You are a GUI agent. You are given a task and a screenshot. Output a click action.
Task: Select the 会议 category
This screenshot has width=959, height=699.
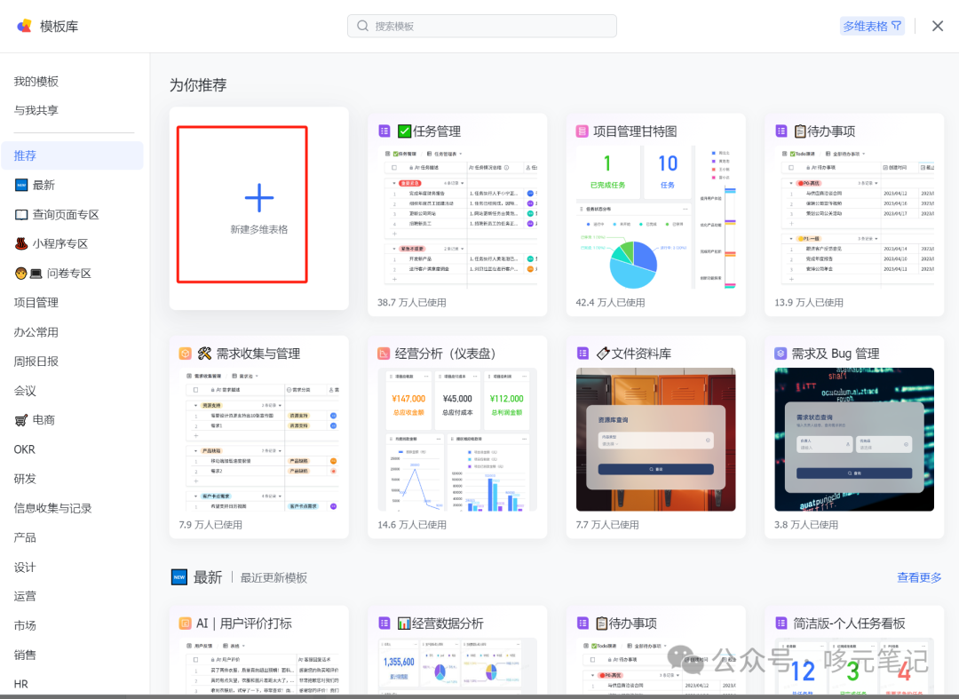point(25,391)
